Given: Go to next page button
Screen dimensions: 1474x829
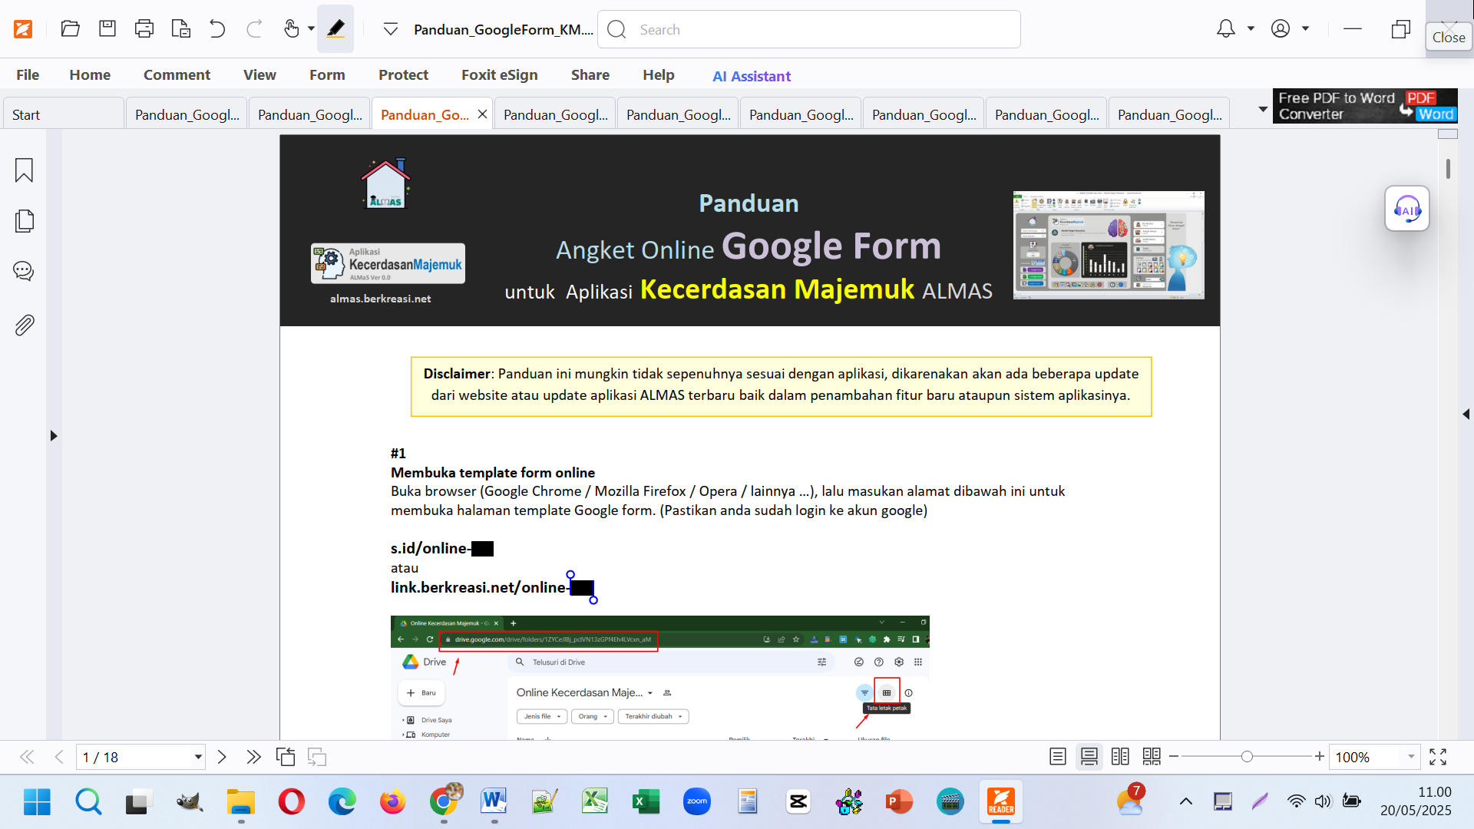Looking at the screenshot, I should (x=222, y=757).
